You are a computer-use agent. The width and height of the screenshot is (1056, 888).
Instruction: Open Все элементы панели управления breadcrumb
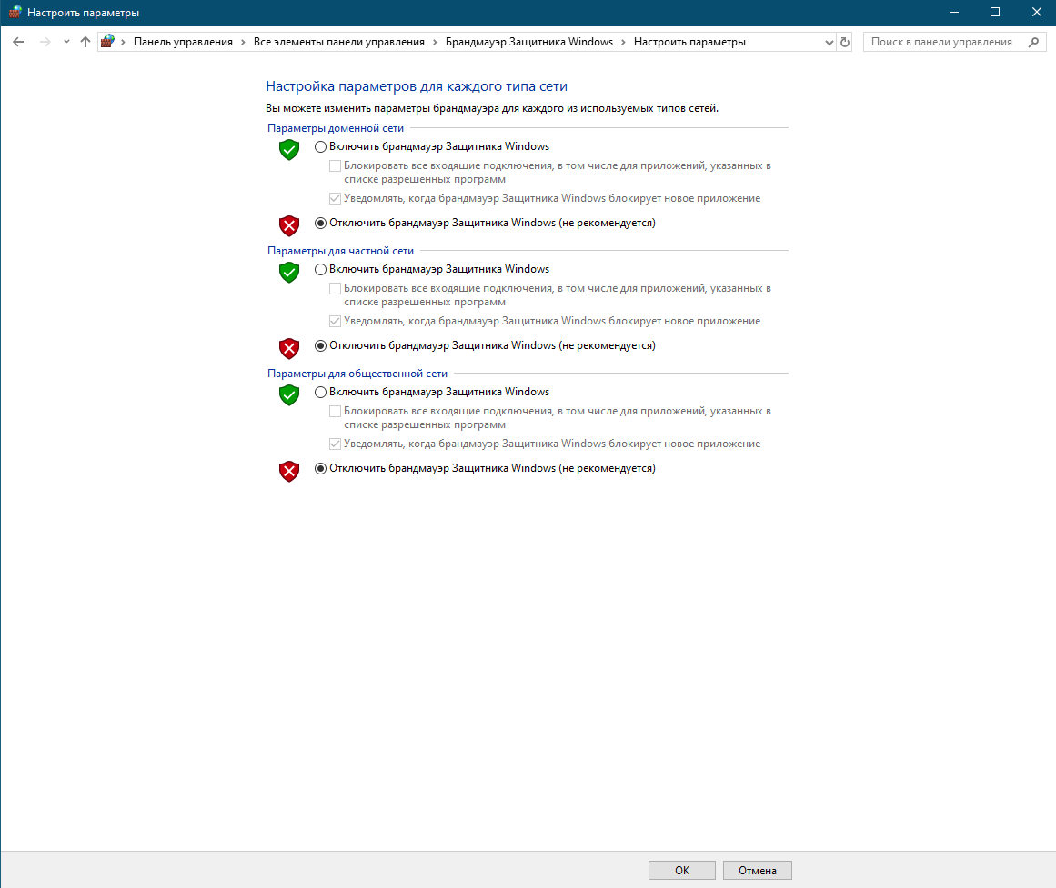(x=338, y=42)
